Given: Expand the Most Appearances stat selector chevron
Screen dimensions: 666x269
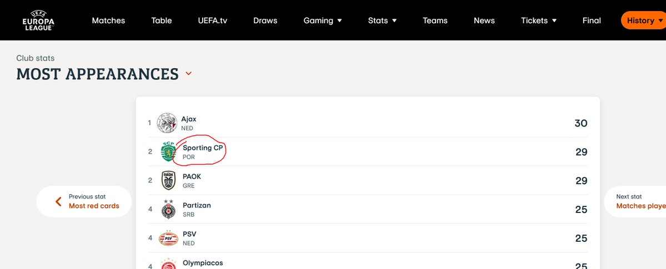Looking at the screenshot, I should click(x=189, y=74).
